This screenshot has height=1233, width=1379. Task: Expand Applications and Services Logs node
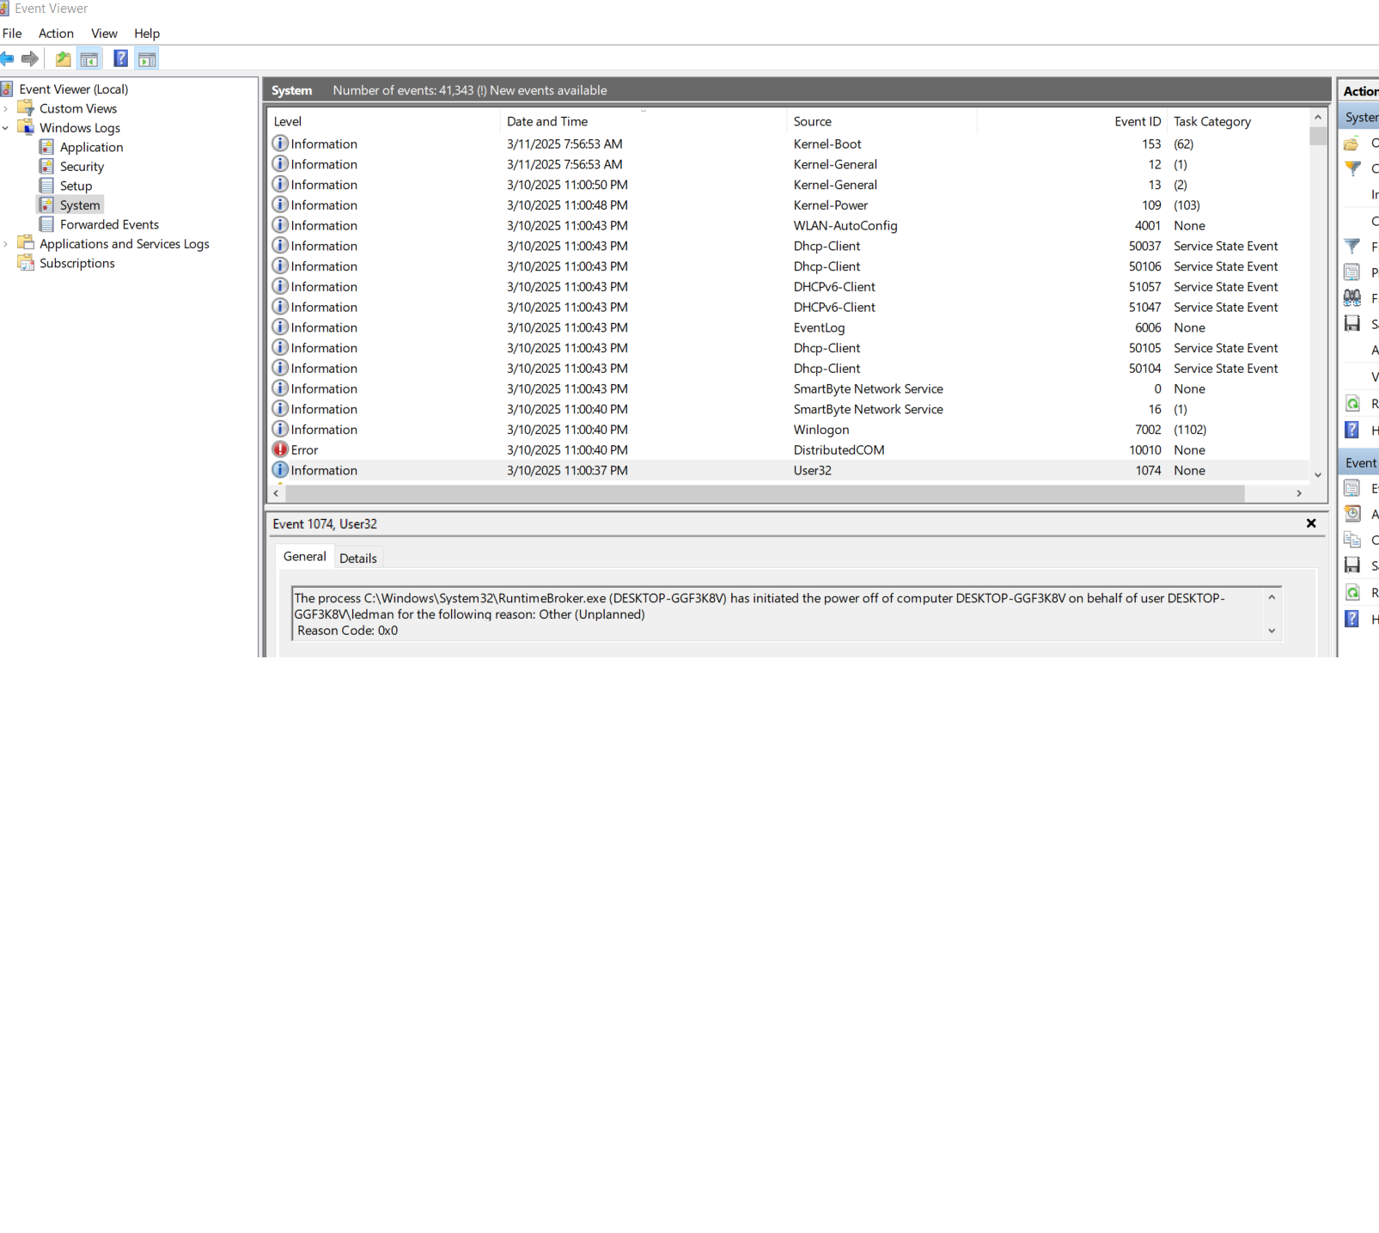(x=6, y=244)
